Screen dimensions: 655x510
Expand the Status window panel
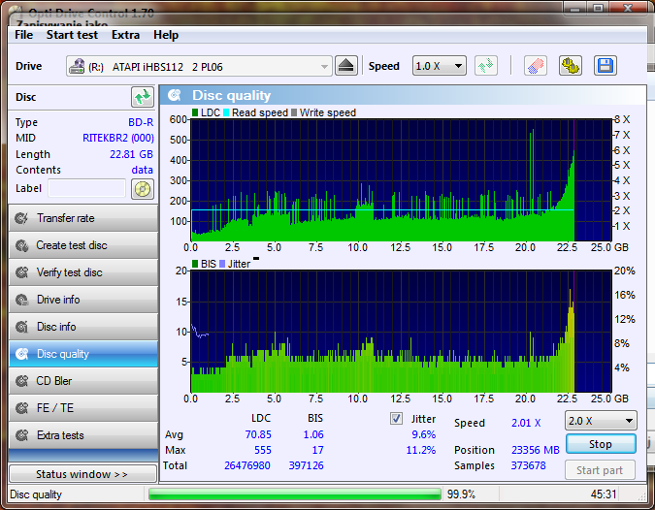(x=82, y=474)
